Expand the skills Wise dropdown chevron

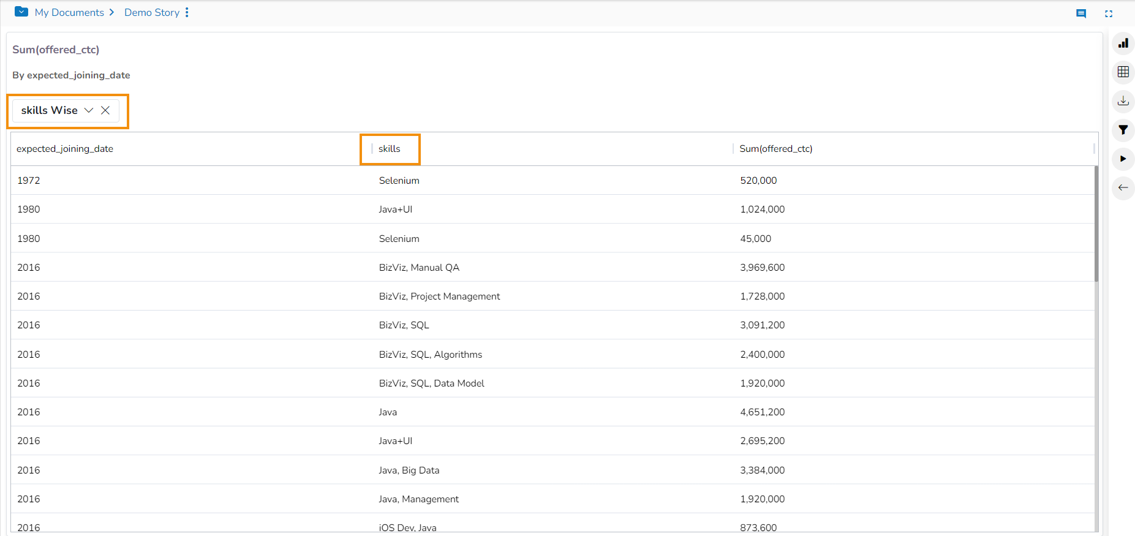pyautogui.click(x=89, y=110)
